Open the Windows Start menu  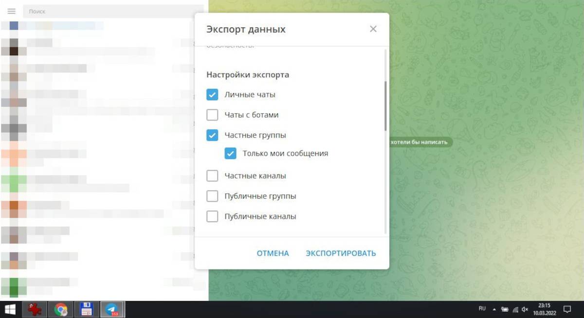click(x=10, y=309)
